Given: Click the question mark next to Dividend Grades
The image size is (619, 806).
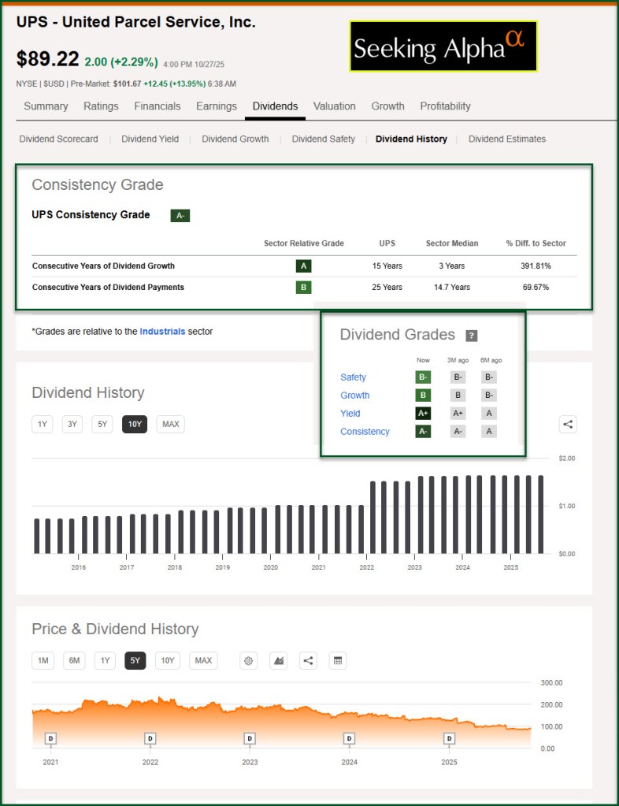Looking at the screenshot, I should tap(471, 336).
